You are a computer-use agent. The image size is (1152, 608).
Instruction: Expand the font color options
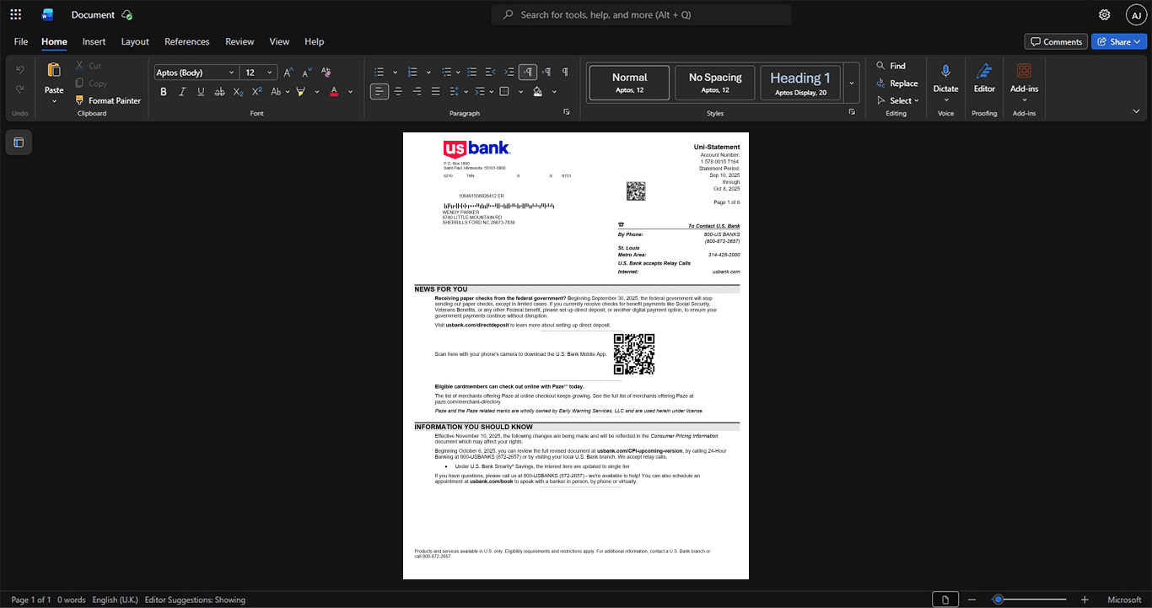[x=351, y=91]
